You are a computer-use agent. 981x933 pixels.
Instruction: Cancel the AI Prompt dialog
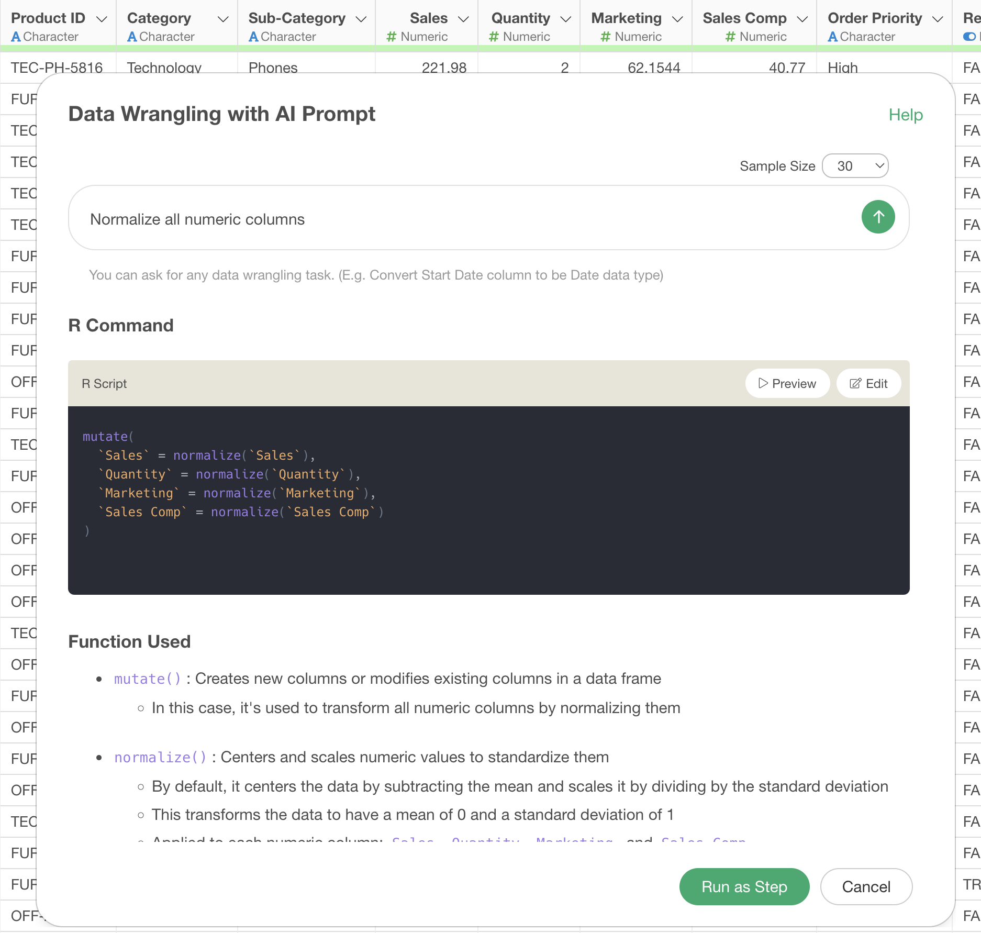866,887
